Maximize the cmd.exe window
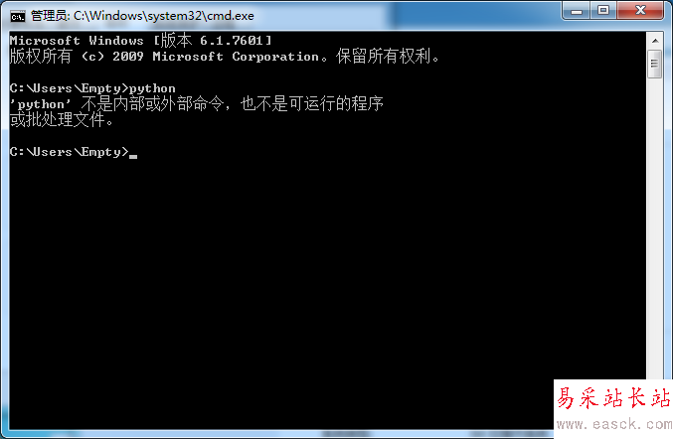 pyautogui.click(x=603, y=10)
